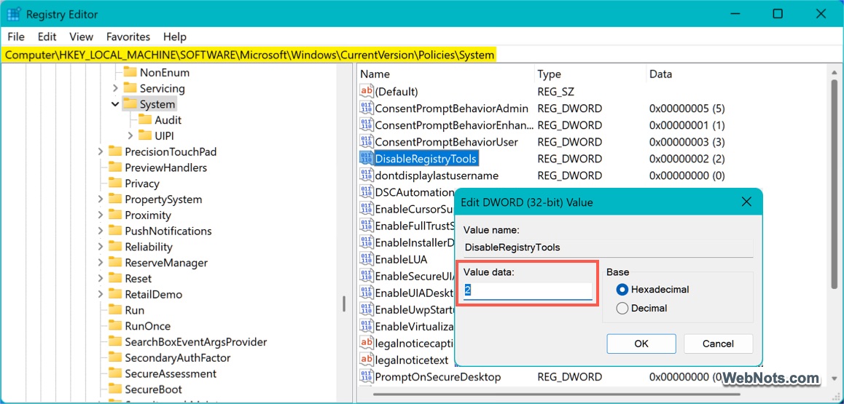Click the ConsentPromptBehaviorAdmin value icon
This screenshot has height=404, width=844.
(x=367, y=108)
